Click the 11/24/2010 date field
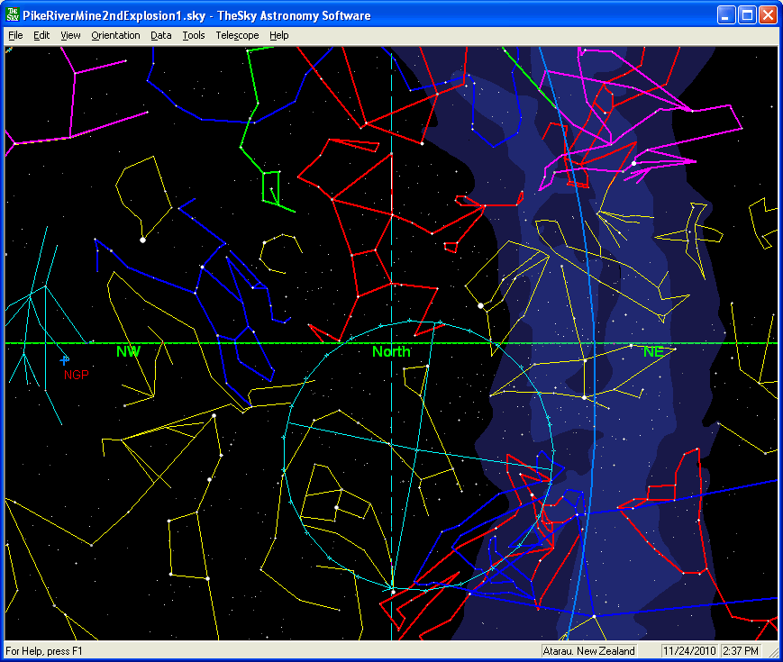Screen dimensions: 783x662 (687, 650)
